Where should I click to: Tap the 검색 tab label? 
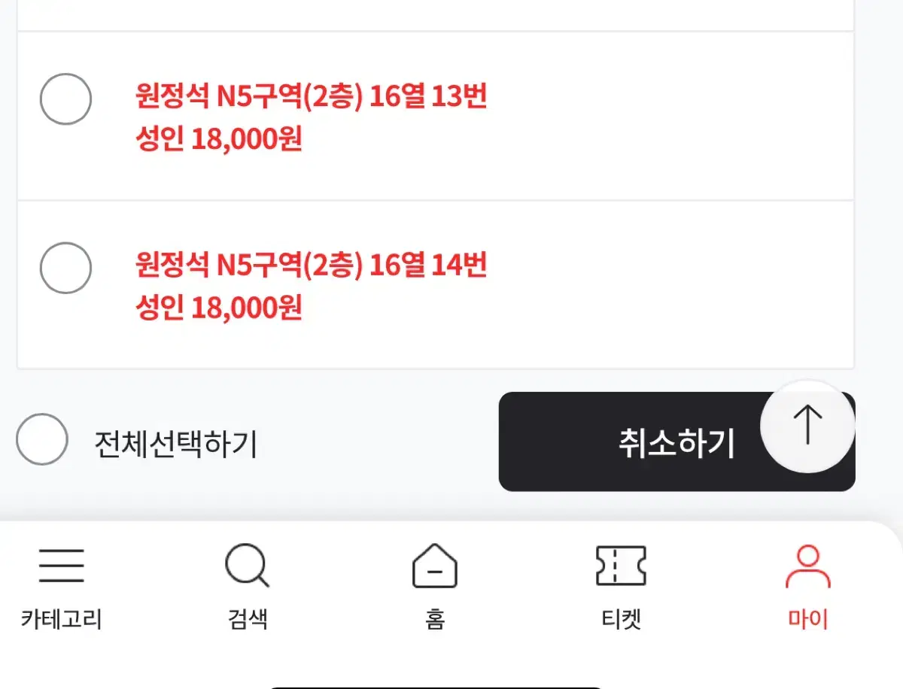click(x=248, y=620)
